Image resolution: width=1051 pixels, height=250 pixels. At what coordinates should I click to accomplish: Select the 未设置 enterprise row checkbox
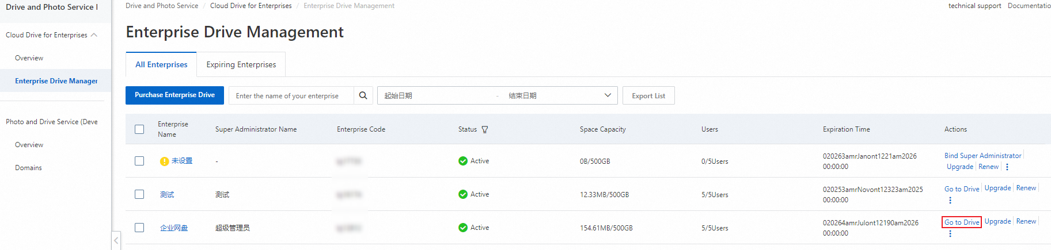point(139,161)
